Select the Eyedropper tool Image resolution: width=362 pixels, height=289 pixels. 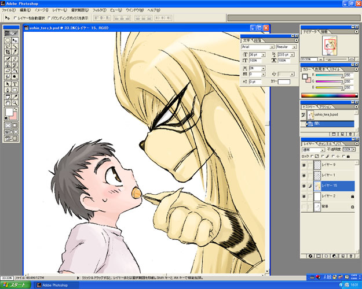click(14, 97)
